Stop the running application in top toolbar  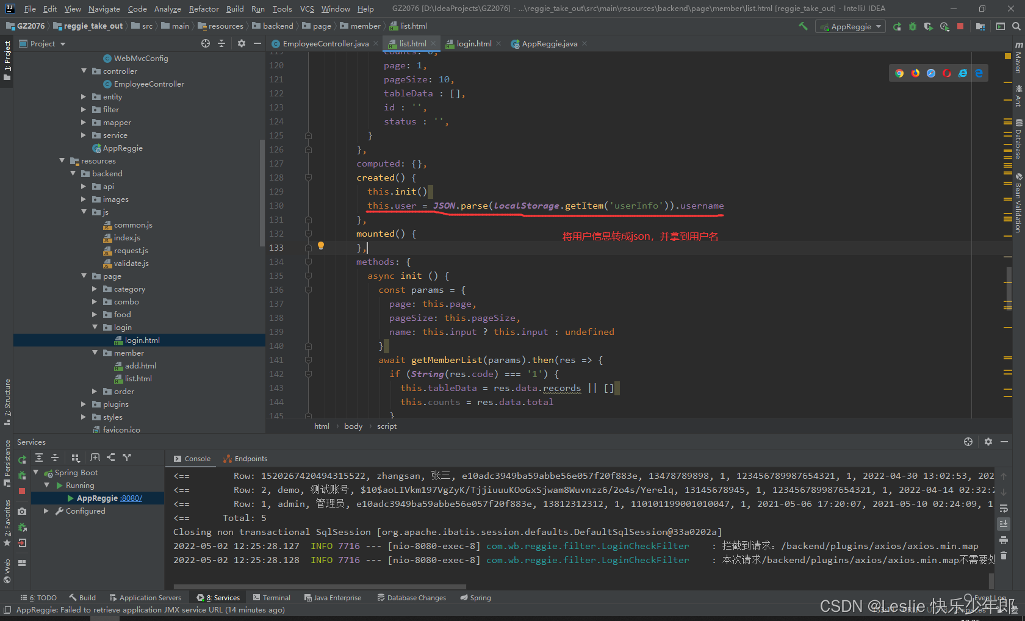960,26
